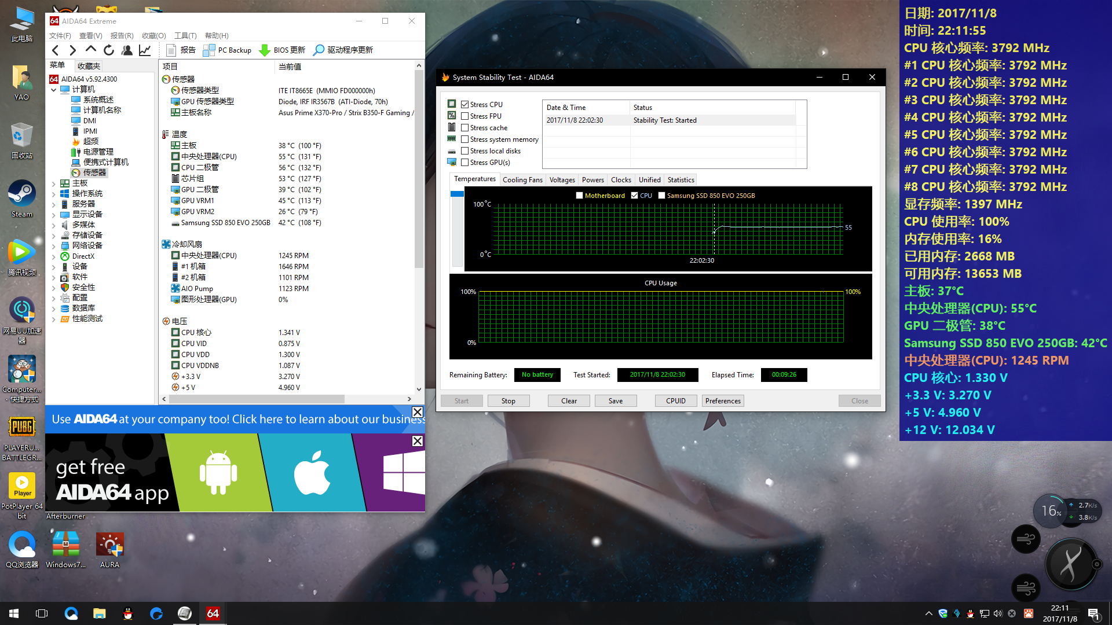This screenshot has height=625, width=1112.
Task: Switch to the Voltages tab
Action: (x=562, y=180)
